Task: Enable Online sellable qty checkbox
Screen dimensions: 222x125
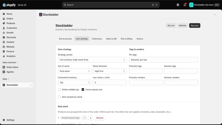Action: 59,89
